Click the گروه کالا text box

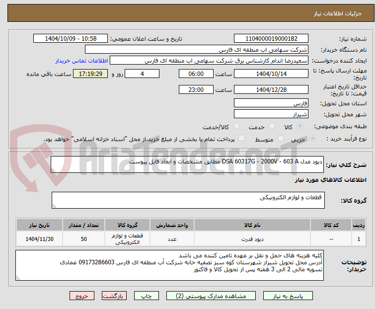[x=188, y=200]
